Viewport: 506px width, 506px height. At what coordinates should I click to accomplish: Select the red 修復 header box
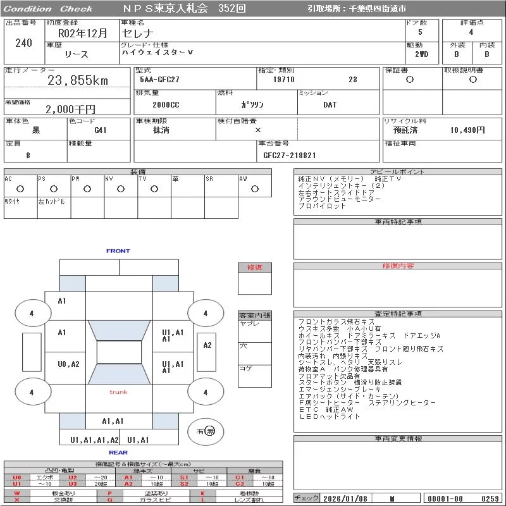255,268
